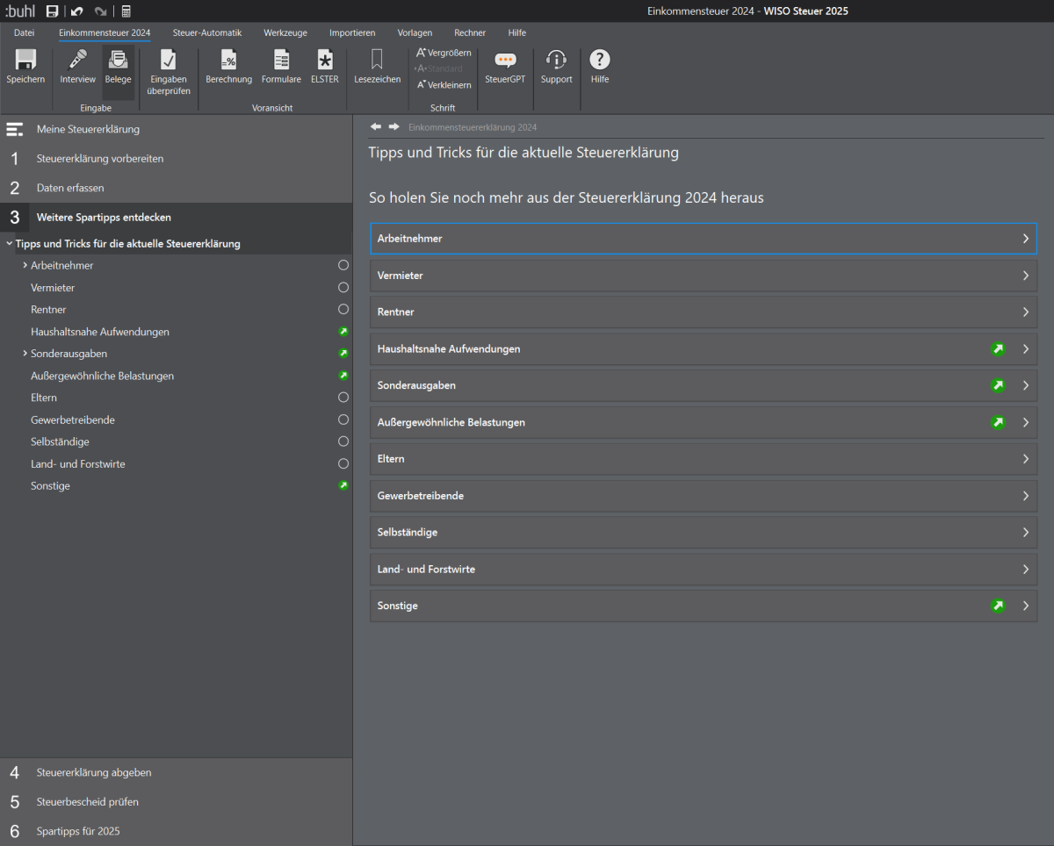Click chevron on Sonstige main row
Screen dimensions: 1054x846
(x=1025, y=606)
